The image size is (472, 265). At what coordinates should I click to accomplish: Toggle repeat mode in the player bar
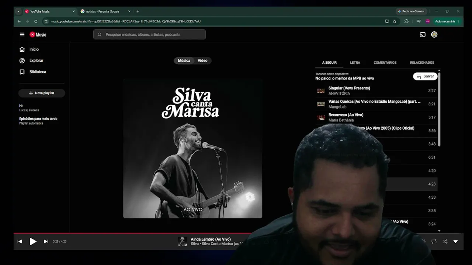click(434, 241)
